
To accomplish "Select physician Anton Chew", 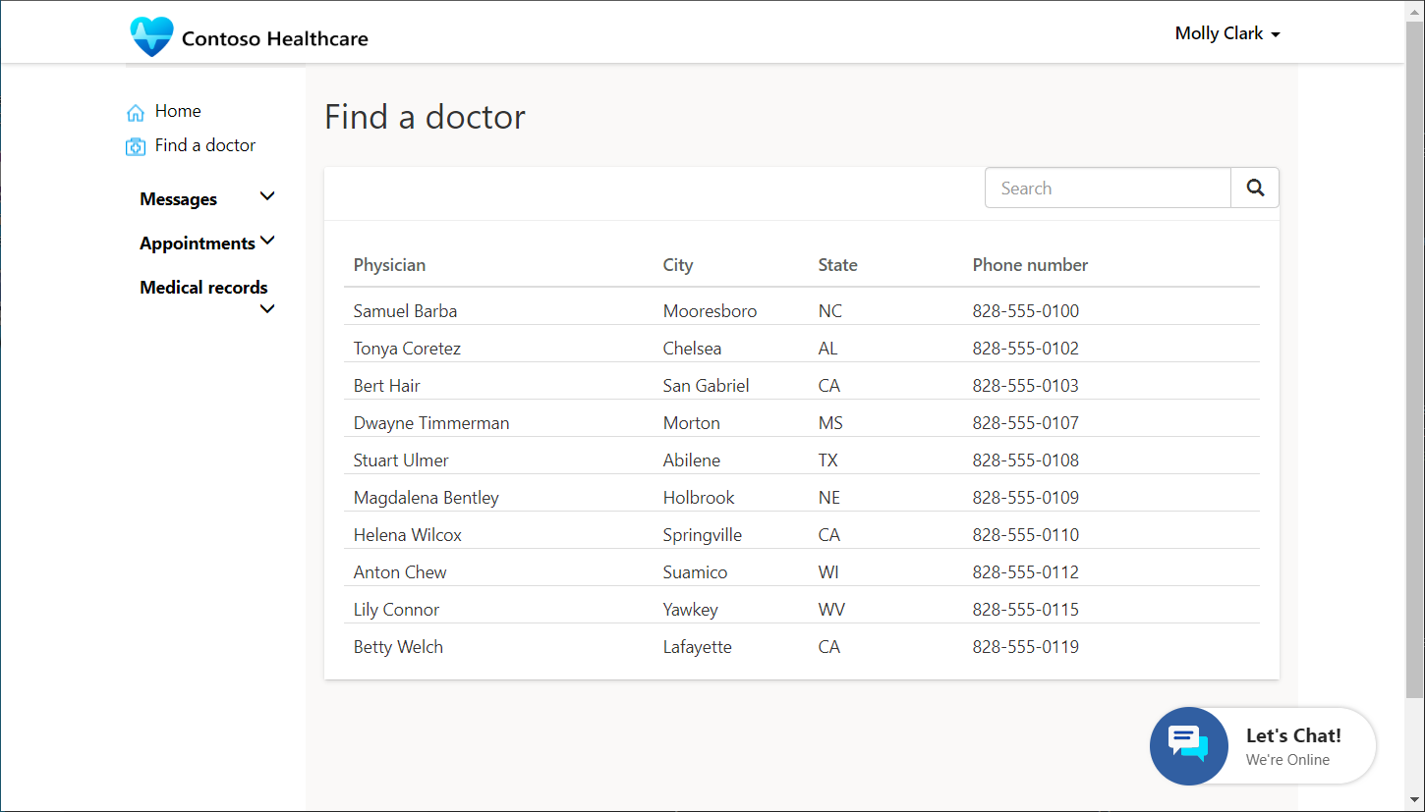I will [400, 572].
